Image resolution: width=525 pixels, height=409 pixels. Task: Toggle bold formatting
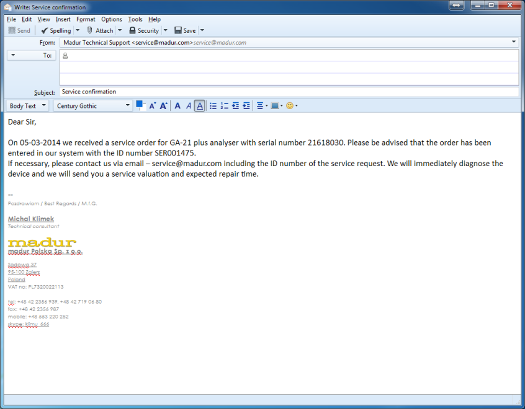[x=177, y=106]
